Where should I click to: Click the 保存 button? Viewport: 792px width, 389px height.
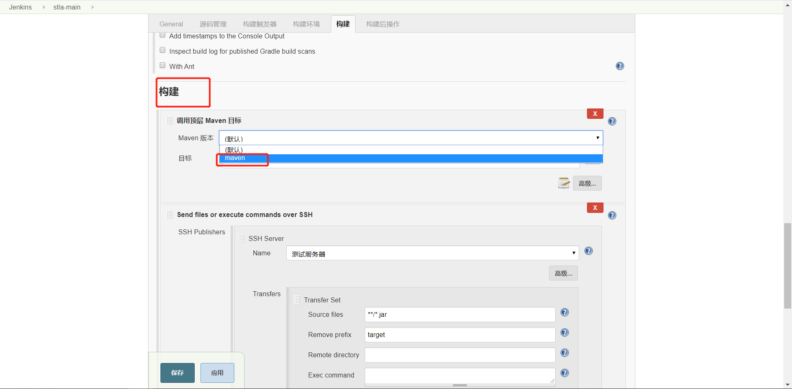click(x=177, y=372)
